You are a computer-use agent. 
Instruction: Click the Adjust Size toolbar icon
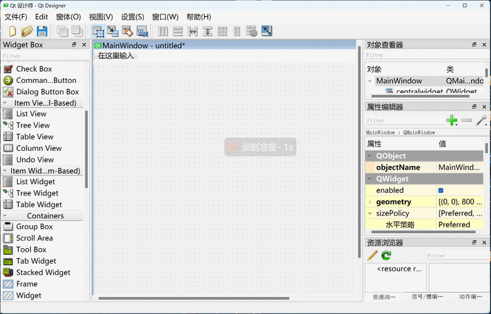[x=266, y=31]
